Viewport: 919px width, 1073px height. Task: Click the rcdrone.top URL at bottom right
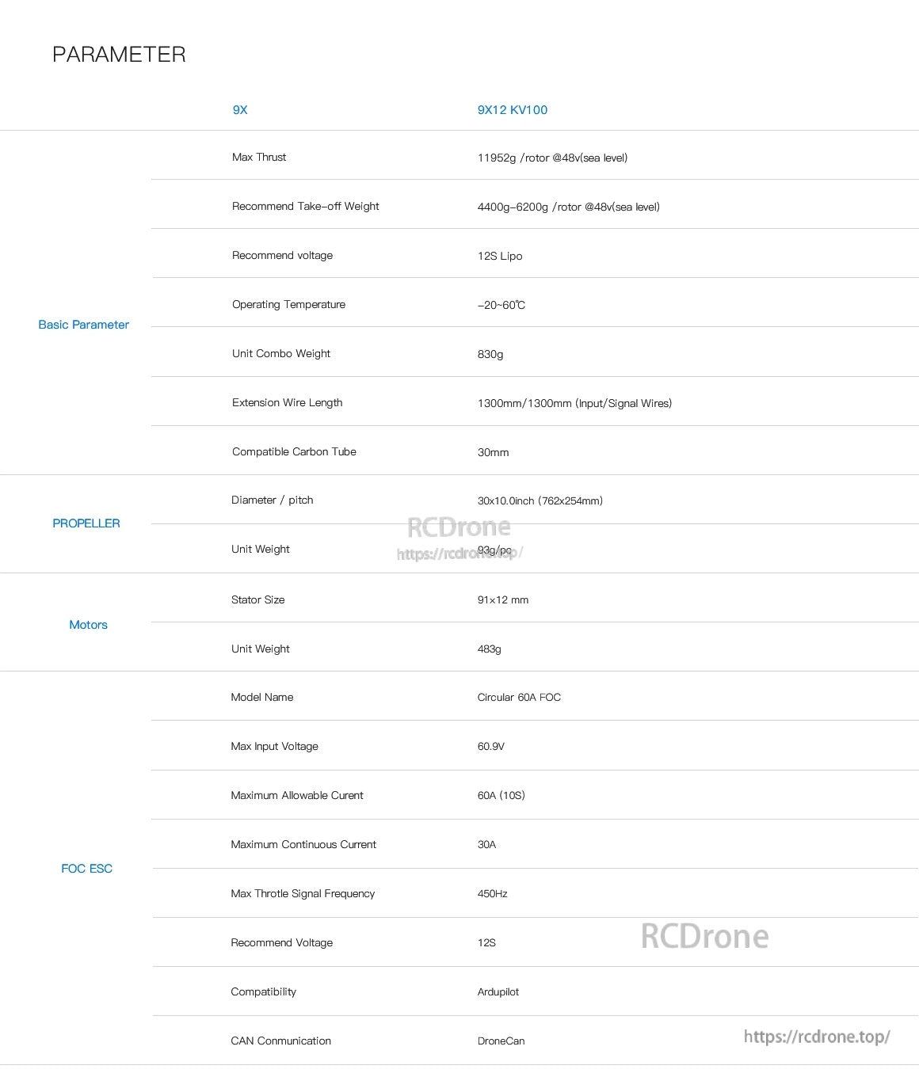[x=817, y=1037]
